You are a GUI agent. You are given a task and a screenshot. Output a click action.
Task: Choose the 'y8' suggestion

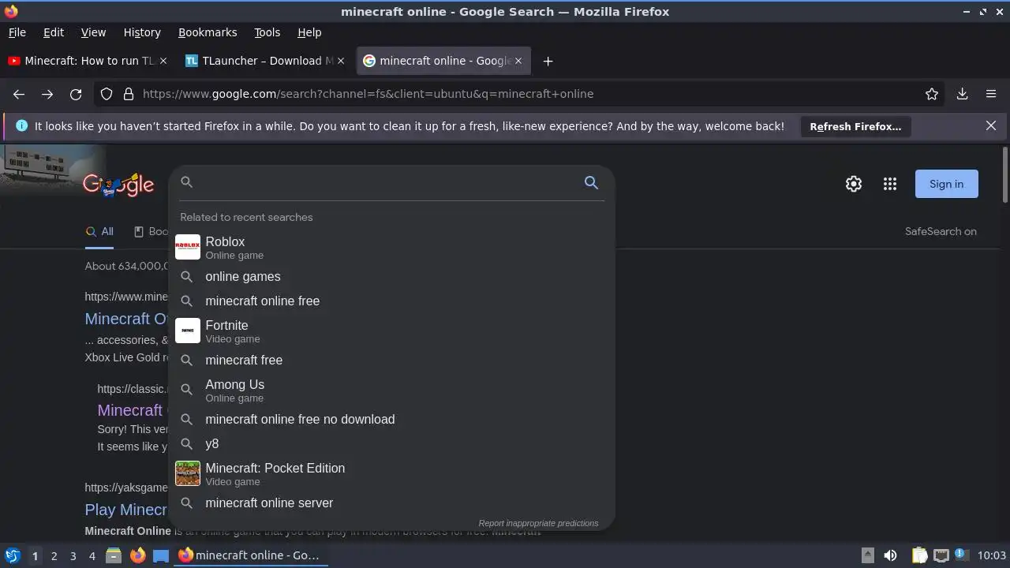[x=391, y=444]
